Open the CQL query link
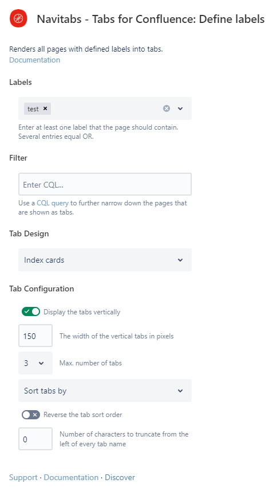 tap(53, 203)
